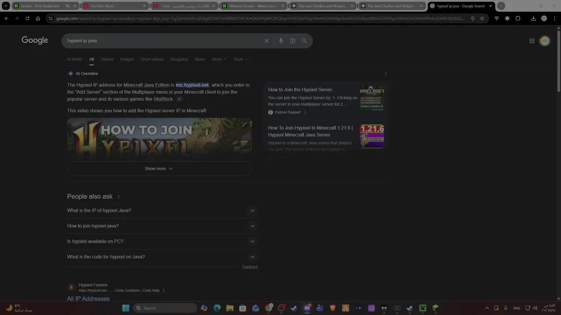
Task: Open the All IP Addresses result link
Action: (88, 299)
